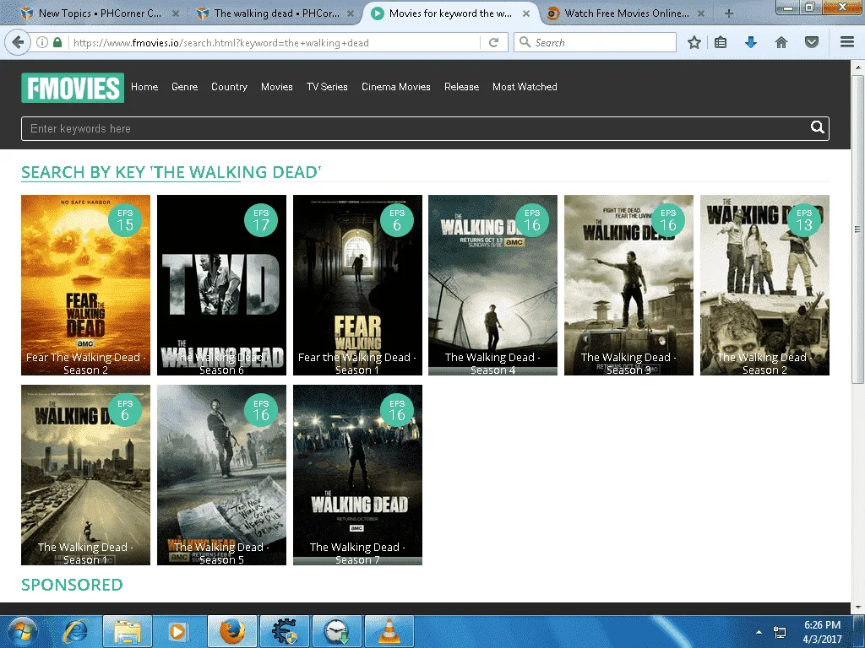Open Fear The Walking Dead Season 2 poster
Viewport: 865px width, 648px height.
(x=85, y=285)
